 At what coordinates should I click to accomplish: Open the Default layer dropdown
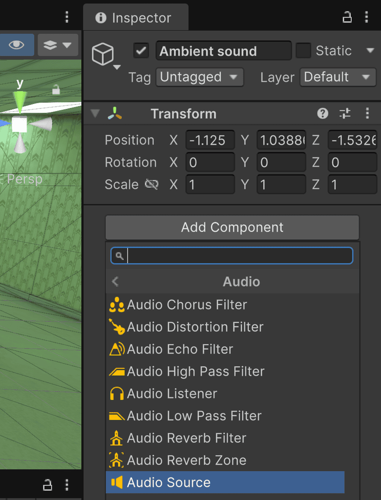point(338,77)
